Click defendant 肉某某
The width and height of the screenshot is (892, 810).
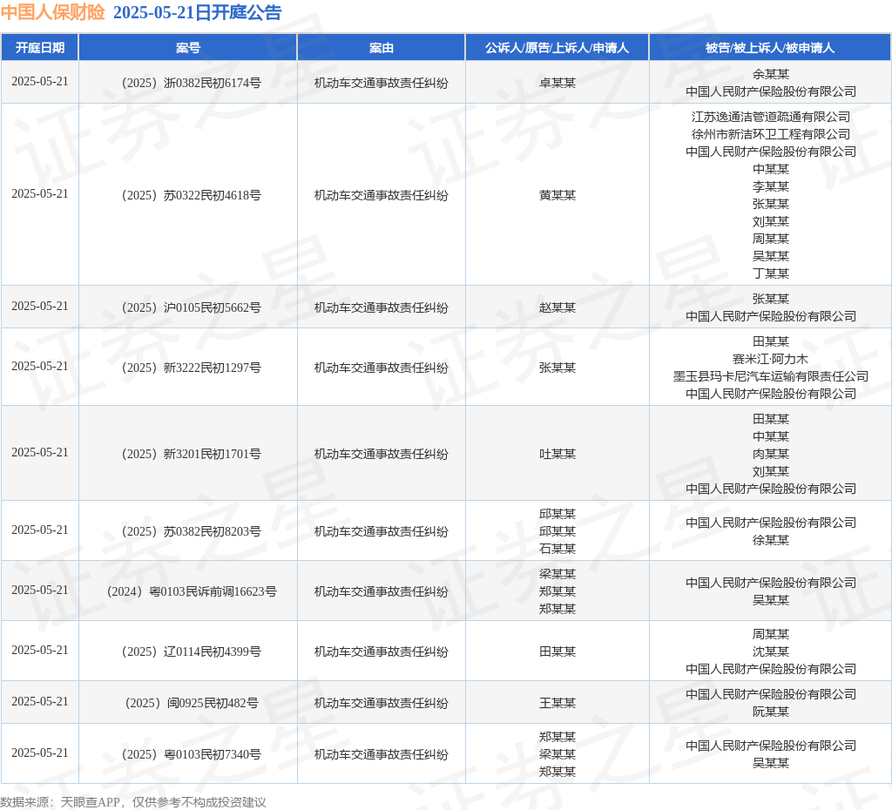[771, 454]
